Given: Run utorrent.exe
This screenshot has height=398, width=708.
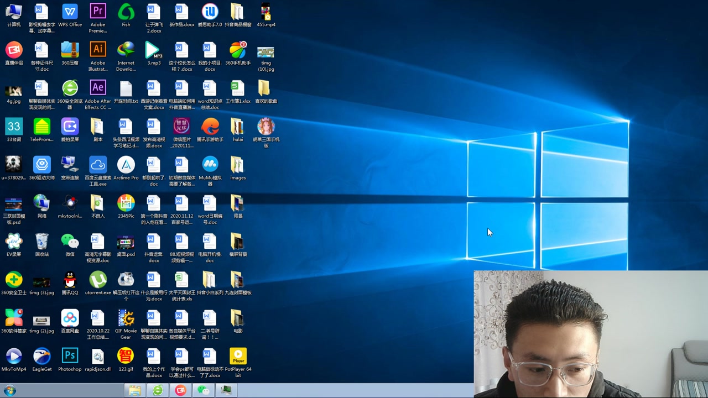Looking at the screenshot, I should pos(98,282).
